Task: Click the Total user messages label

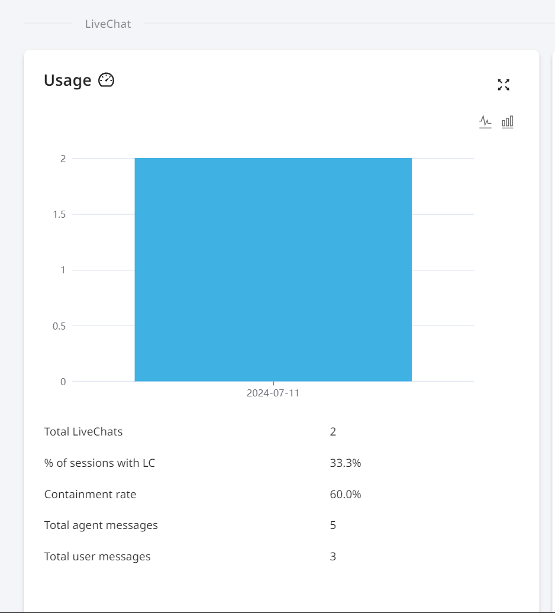Action: coord(97,556)
